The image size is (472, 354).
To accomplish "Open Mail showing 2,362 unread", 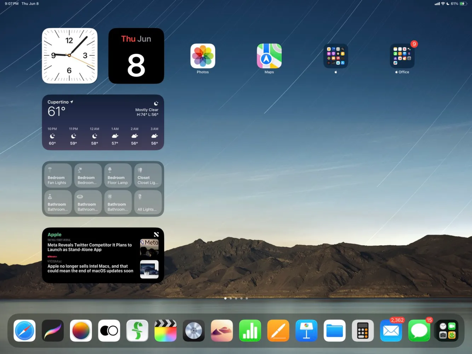I will tap(391, 331).
